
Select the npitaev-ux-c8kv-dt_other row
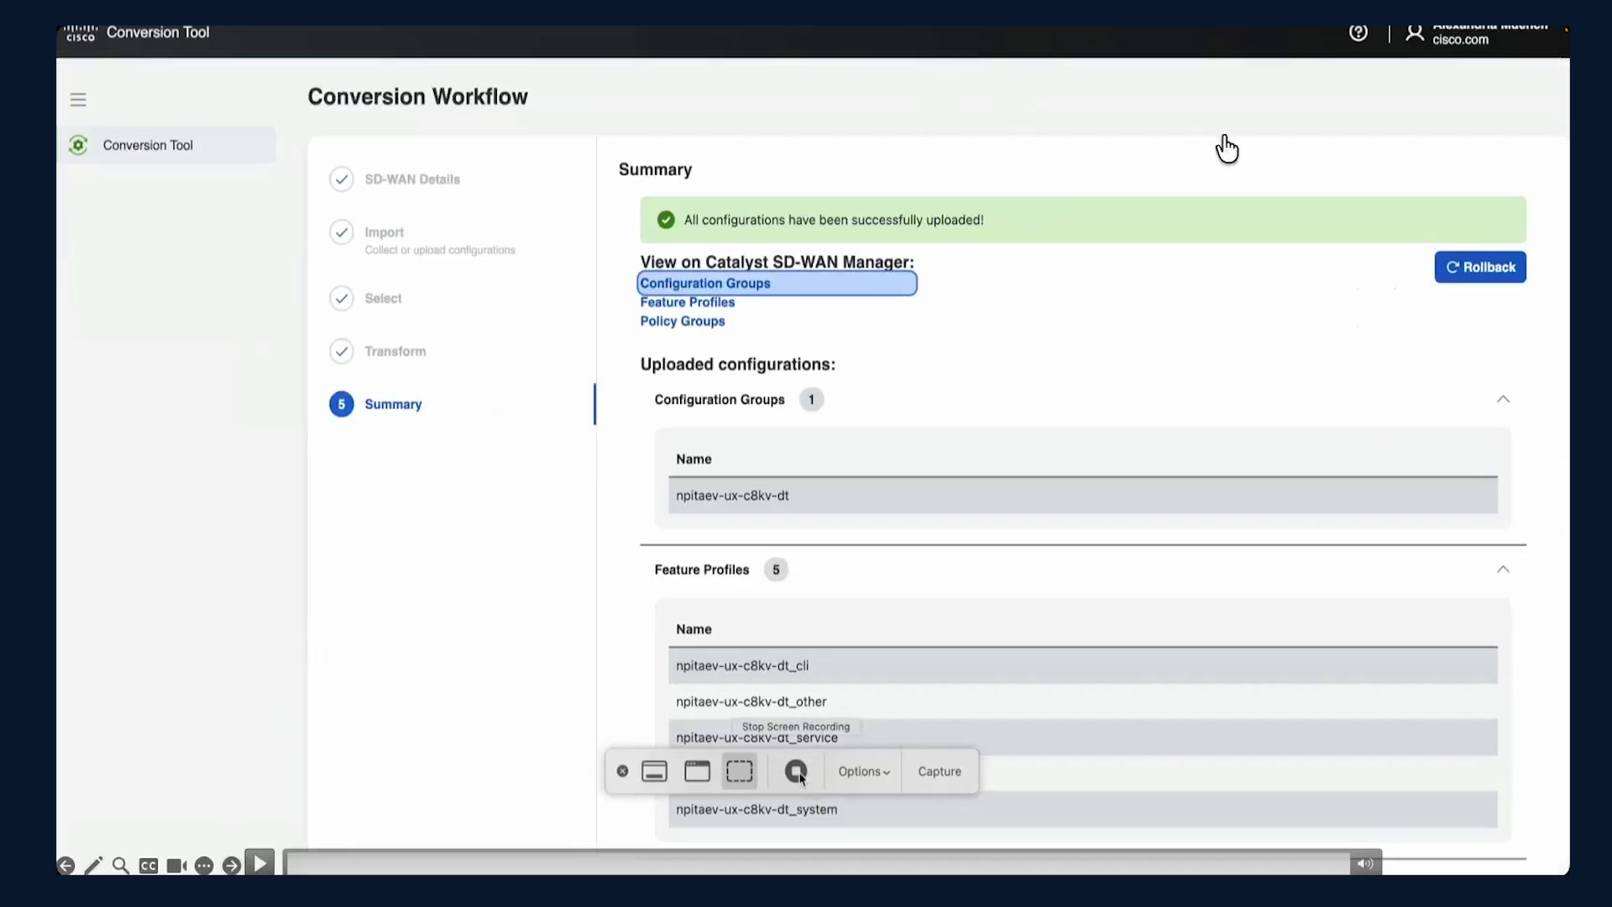[1083, 702]
